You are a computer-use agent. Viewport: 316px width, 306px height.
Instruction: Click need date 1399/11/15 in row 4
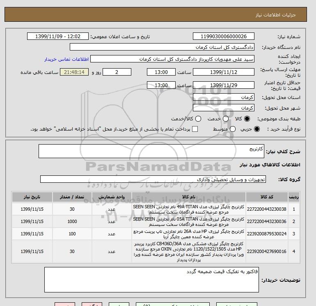pyautogui.click(x=32, y=251)
